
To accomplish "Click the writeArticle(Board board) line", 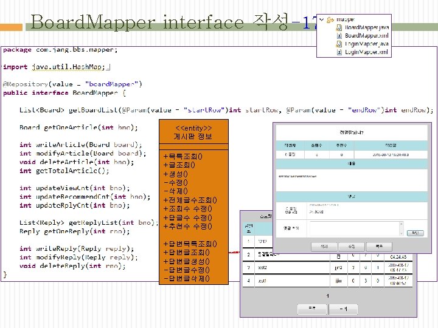I will coord(81,145).
